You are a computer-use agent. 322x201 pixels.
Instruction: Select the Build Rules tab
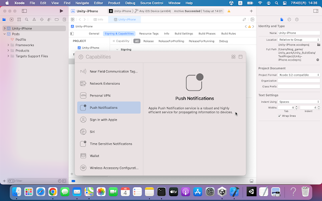(229, 34)
